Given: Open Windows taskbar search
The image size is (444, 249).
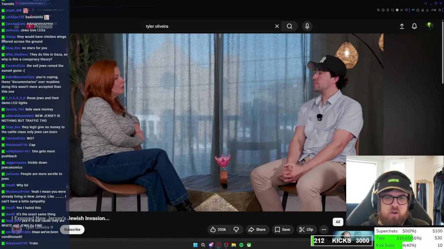Looking at the screenshot, I should [x=203, y=245].
